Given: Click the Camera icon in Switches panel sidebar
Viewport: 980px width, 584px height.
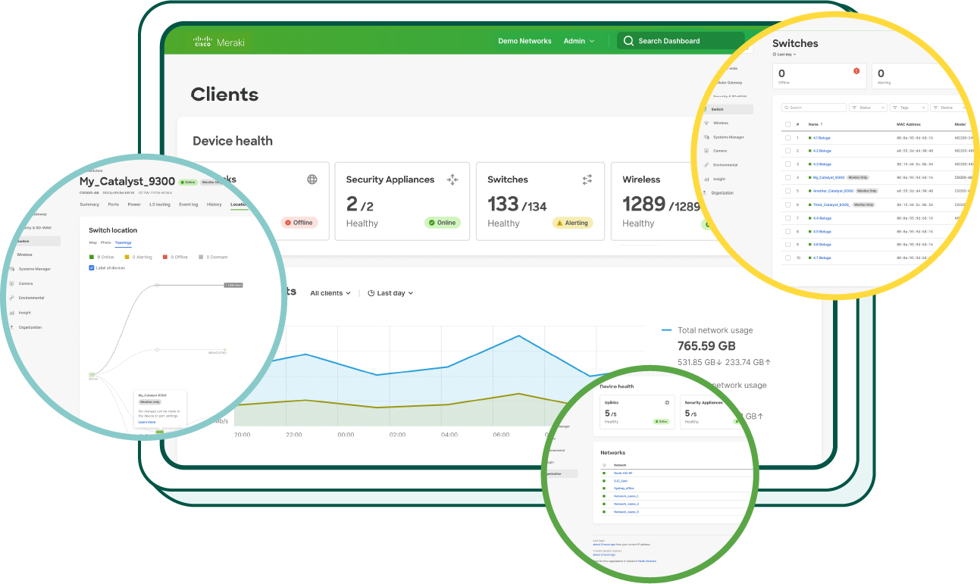Looking at the screenshot, I should point(706,151).
